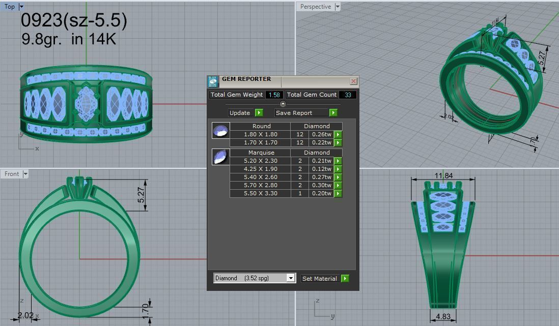559x326 pixels.
Task: Click green arrow for 5.20 X 2.30 row
Action: pyautogui.click(x=338, y=161)
